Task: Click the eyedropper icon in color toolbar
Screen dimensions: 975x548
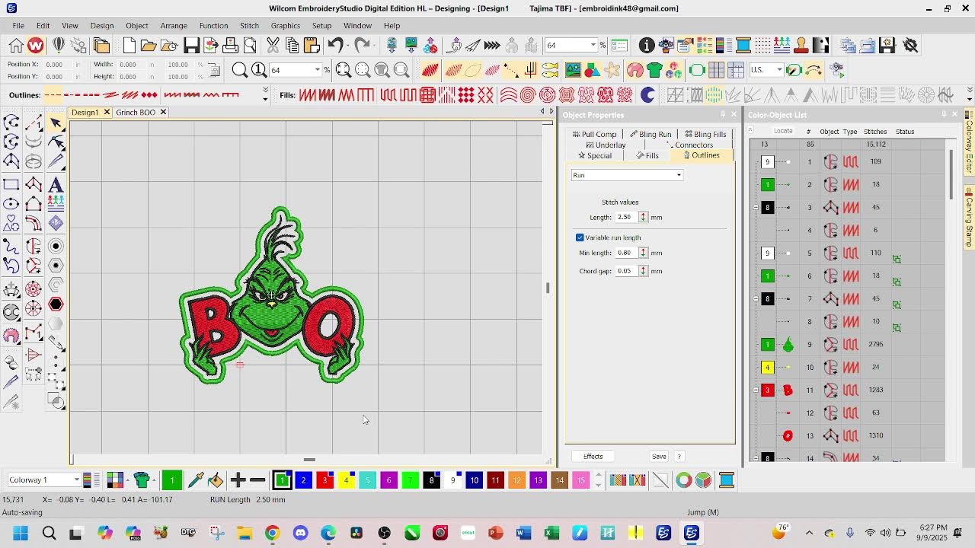Action: [x=196, y=480]
